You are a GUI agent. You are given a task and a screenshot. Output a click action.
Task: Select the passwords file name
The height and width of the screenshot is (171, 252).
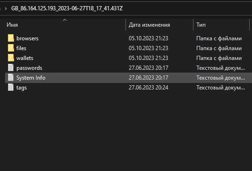(x=29, y=68)
